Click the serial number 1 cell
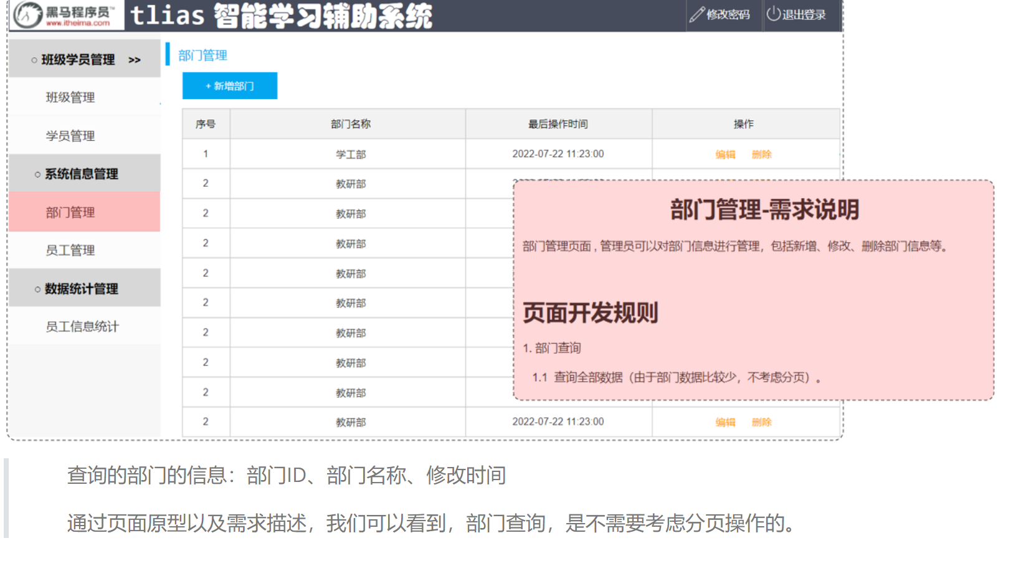 coord(206,154)
